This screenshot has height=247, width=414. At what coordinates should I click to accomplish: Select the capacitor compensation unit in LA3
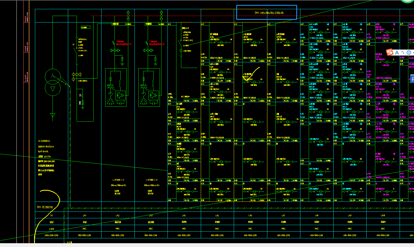point(149,87)
